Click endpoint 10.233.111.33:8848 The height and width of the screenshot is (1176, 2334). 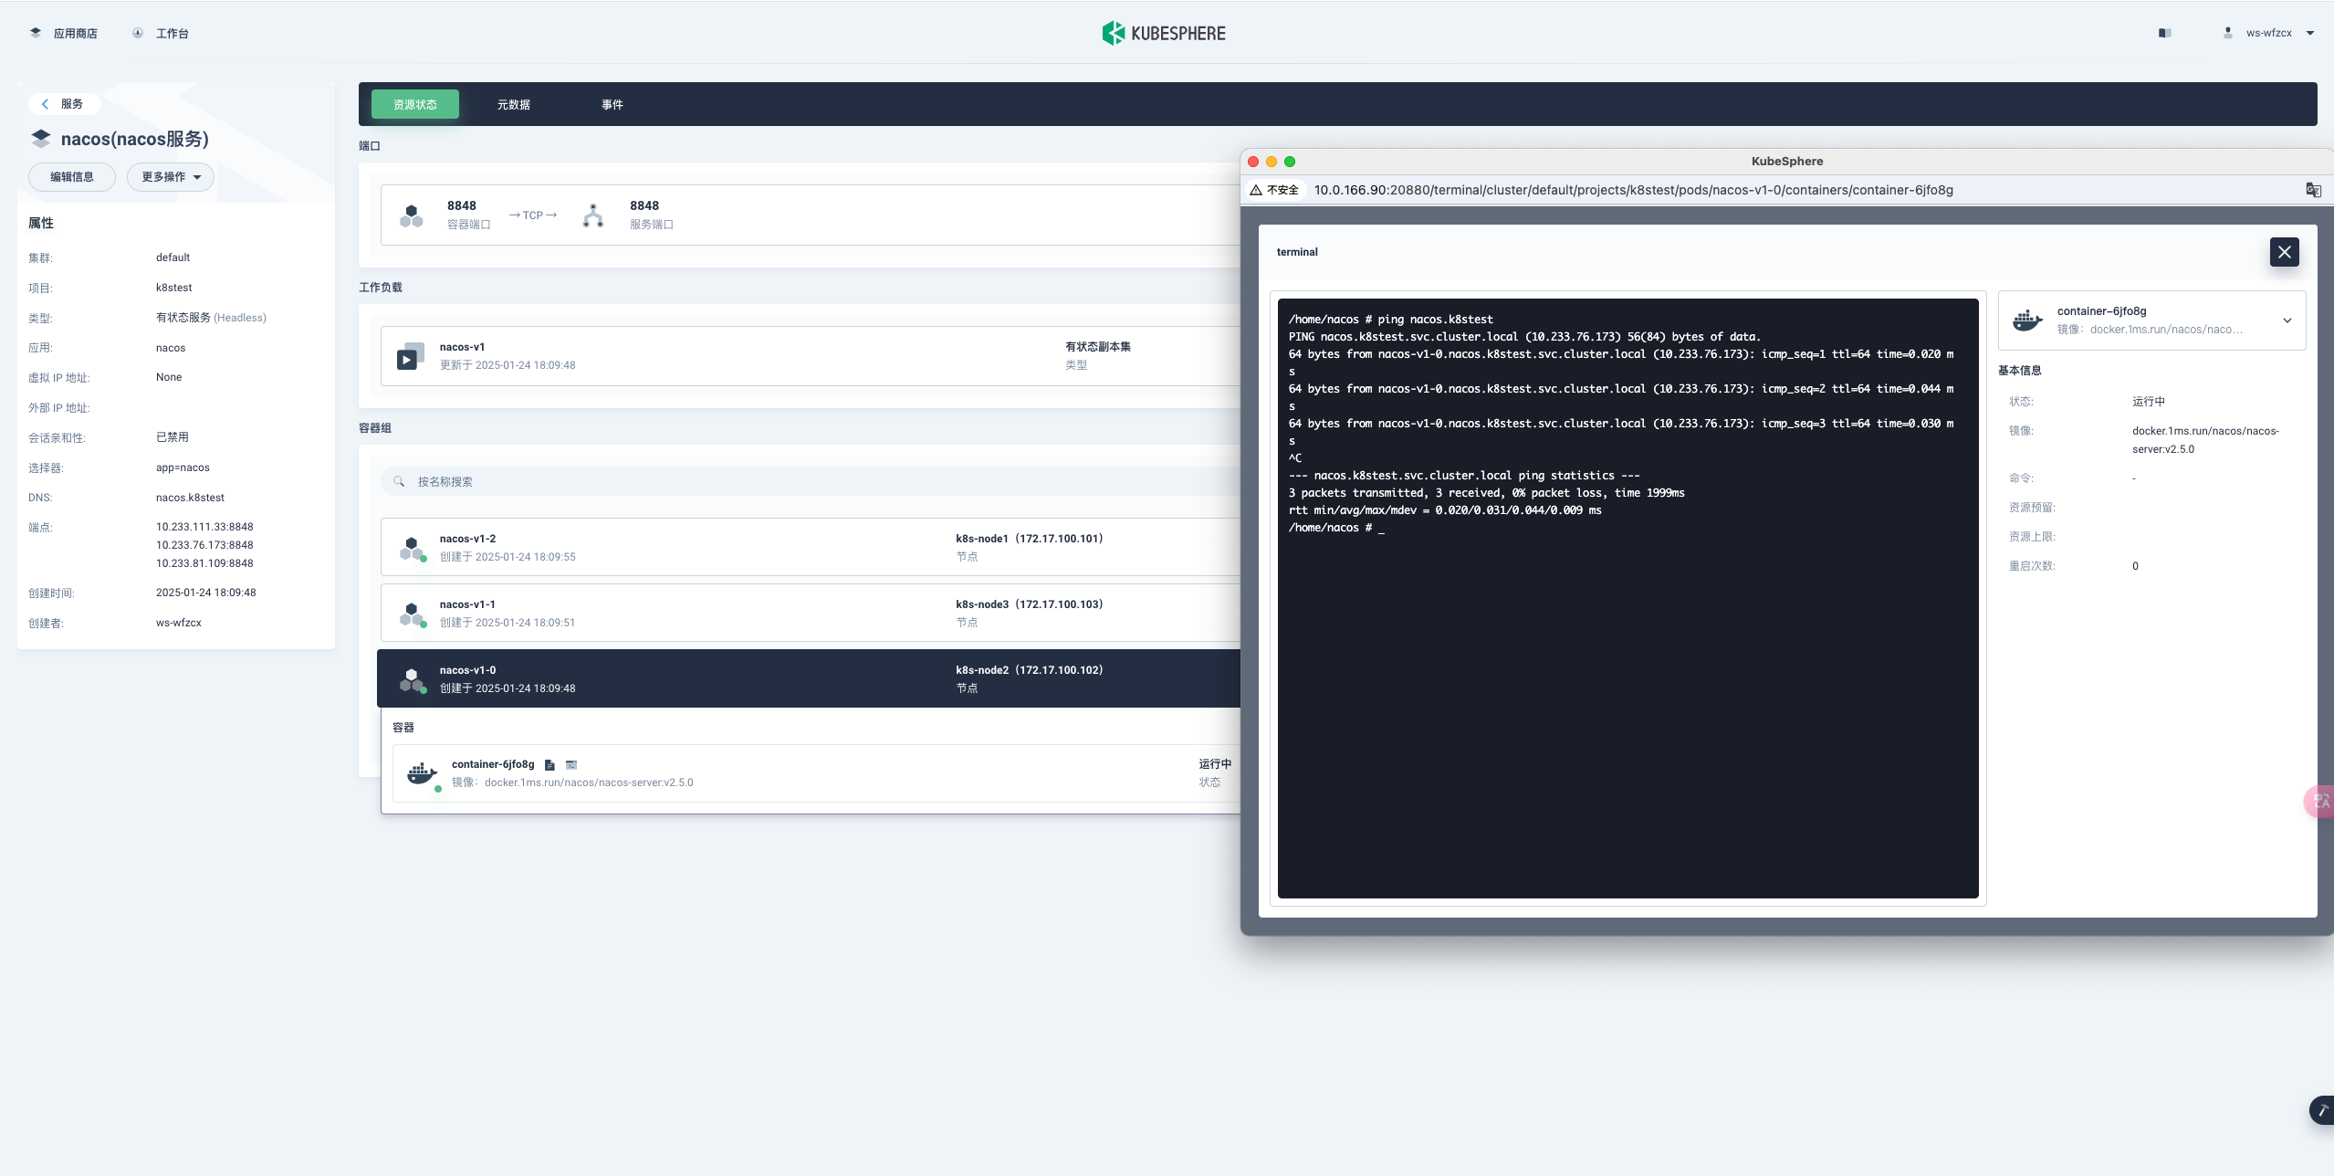204,527
